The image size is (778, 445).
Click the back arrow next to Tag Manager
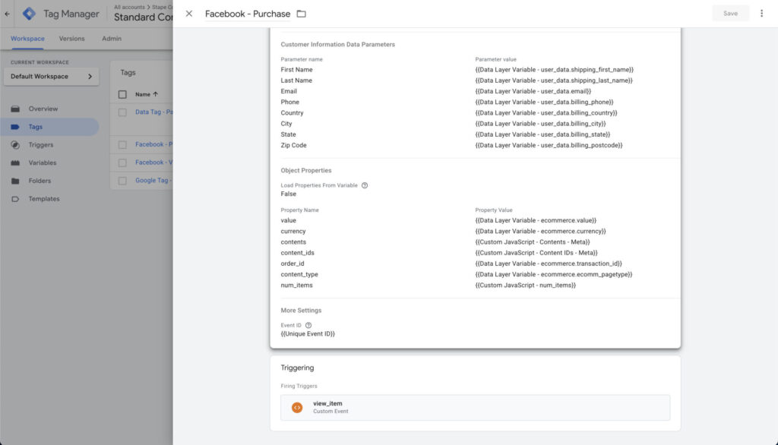pos(8,14)
